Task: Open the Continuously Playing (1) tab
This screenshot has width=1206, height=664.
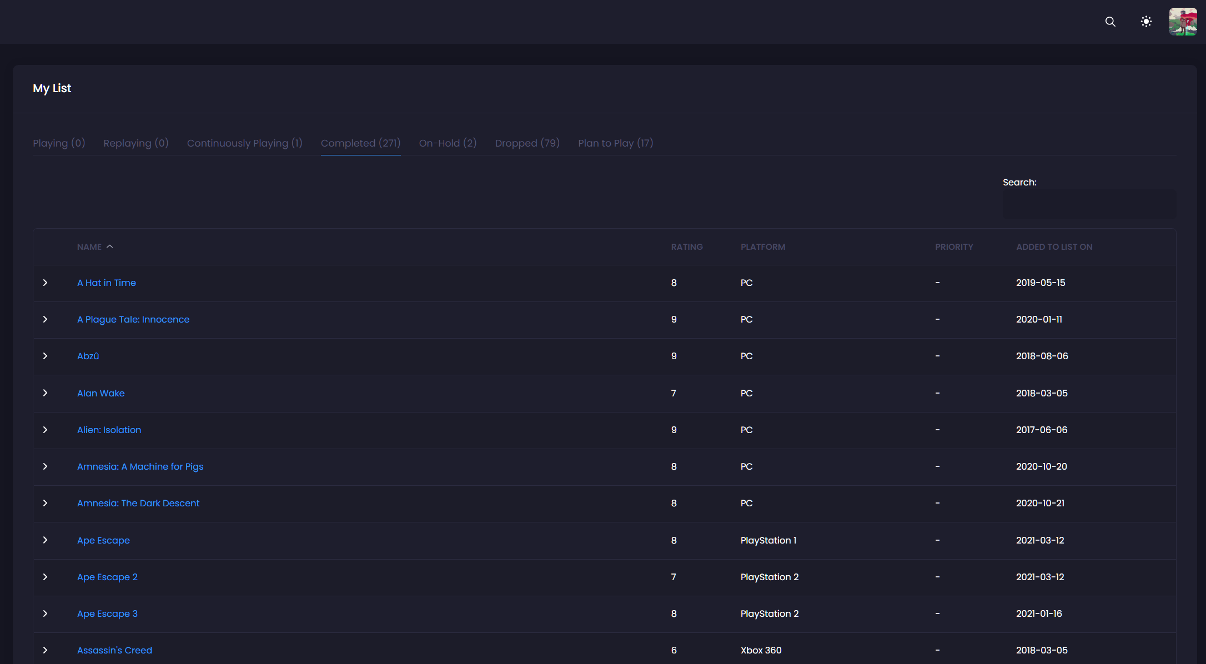Action: 245,143
